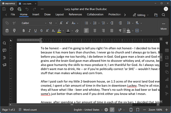Open the File menu

13,15
